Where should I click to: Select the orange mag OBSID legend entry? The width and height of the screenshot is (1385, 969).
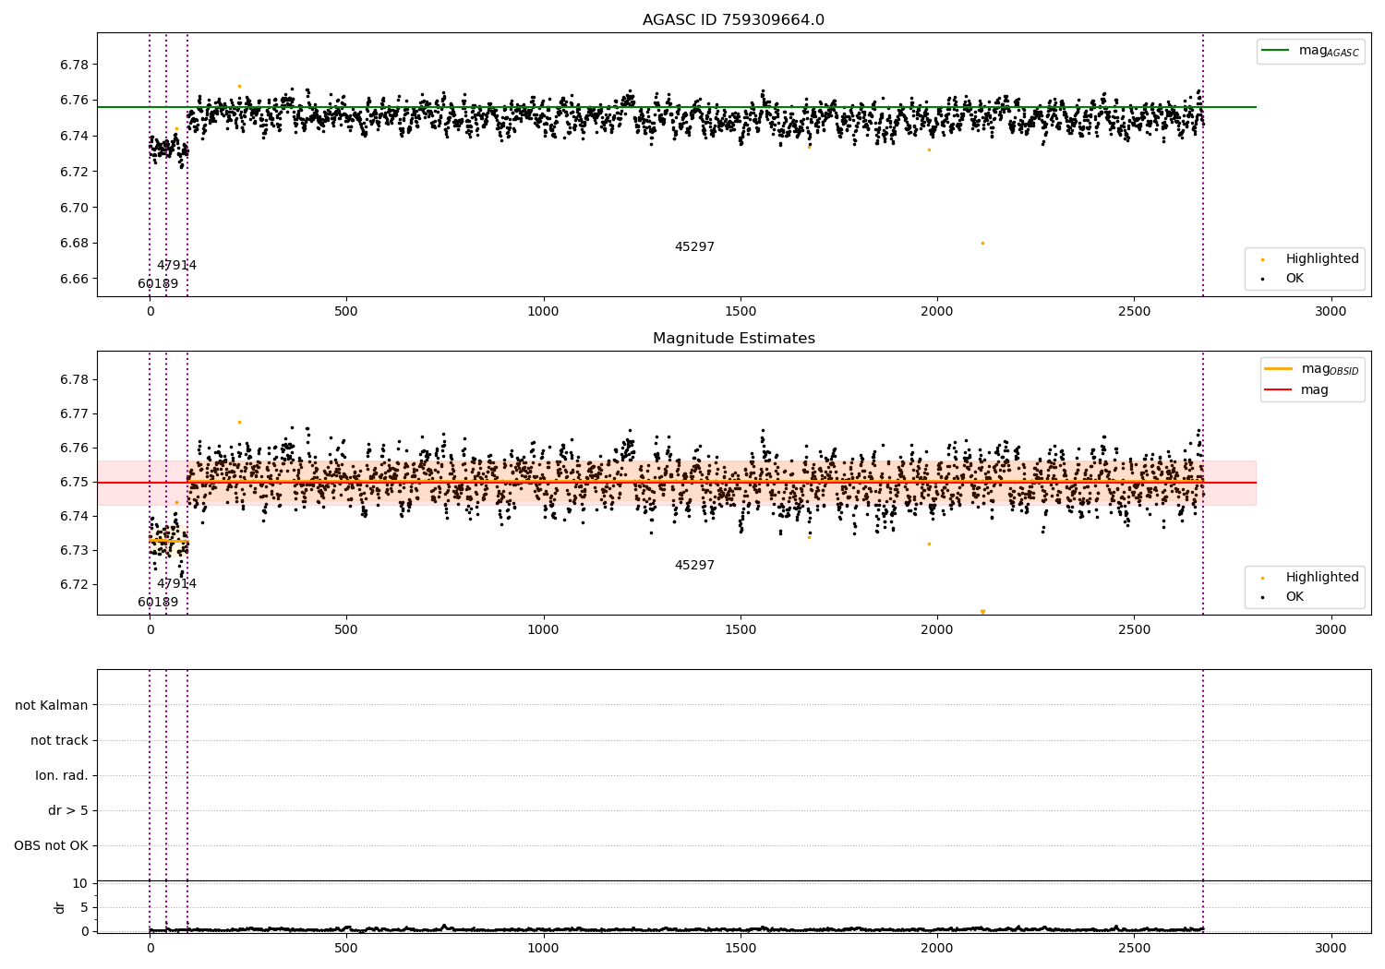1312,369
